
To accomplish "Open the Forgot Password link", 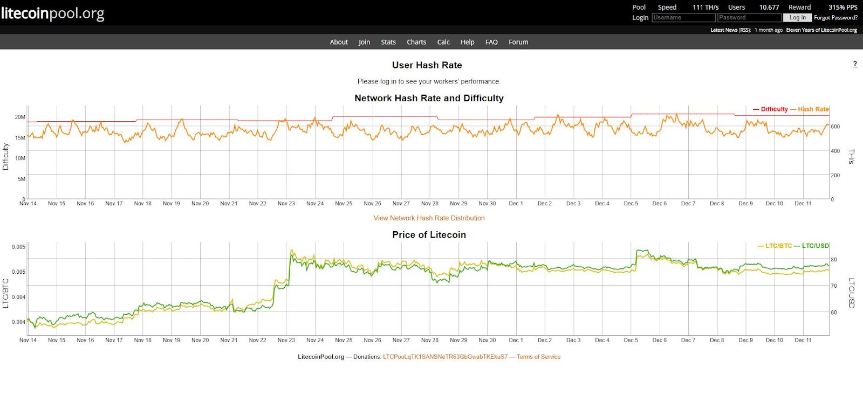I will (835, 18).
